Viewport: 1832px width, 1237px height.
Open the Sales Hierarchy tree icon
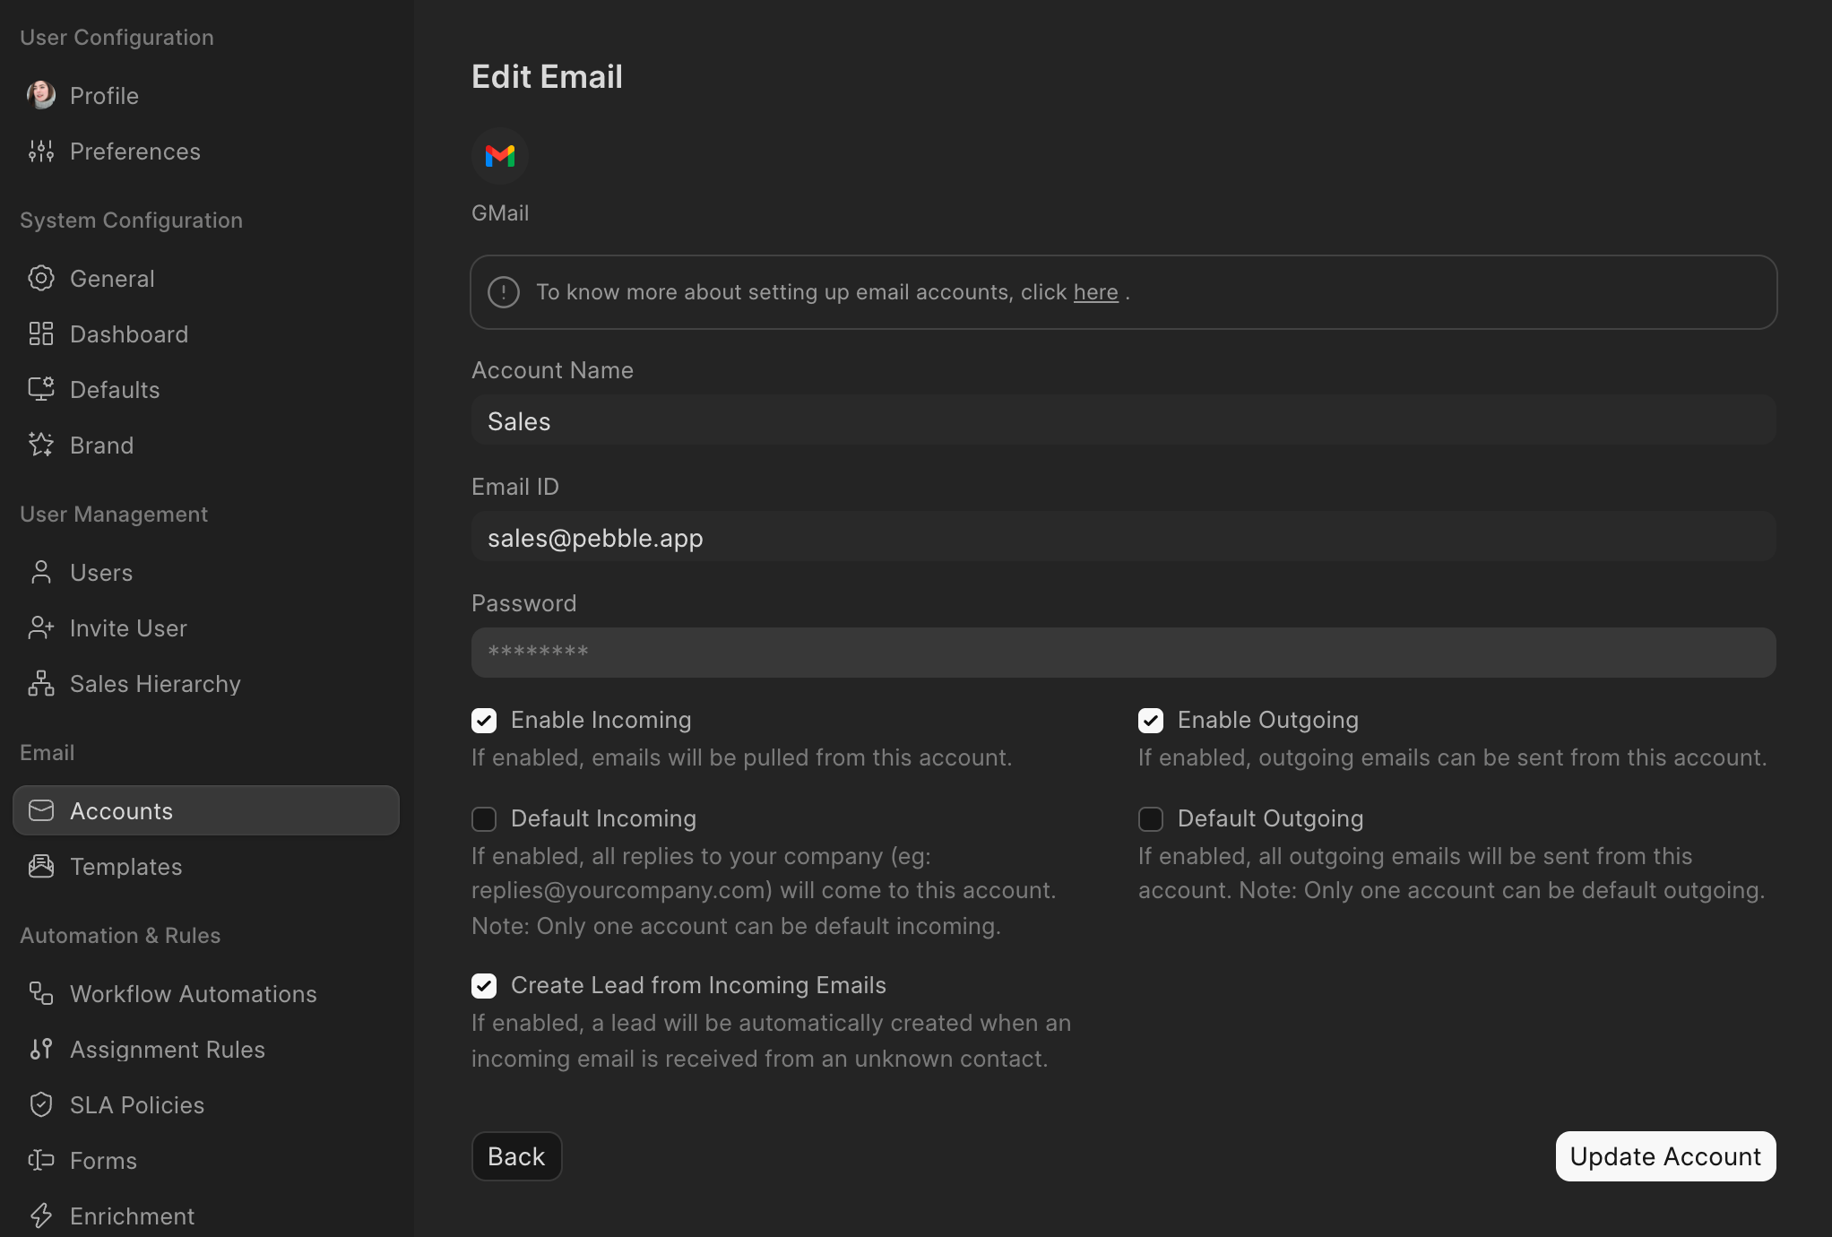pos(41,683)
